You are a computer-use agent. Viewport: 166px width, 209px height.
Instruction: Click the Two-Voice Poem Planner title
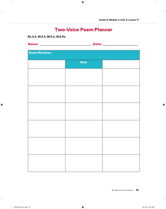[x=83, y=30]
